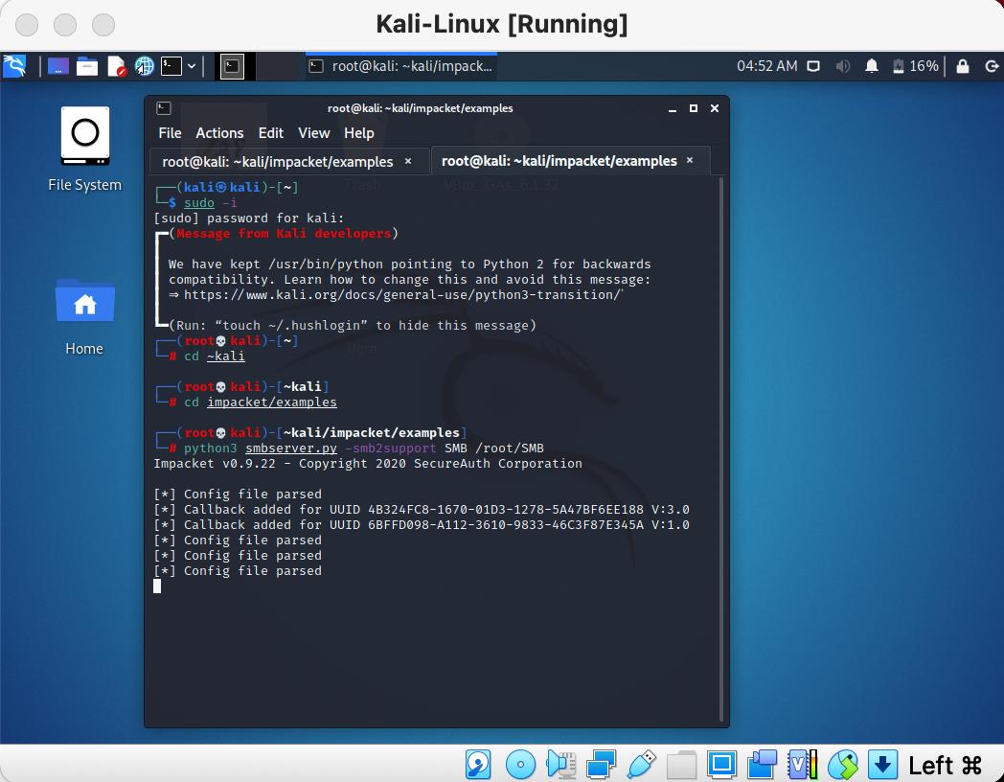1004x782 pixels.
Task: Close the first terminal tab
Action: click(x=408, y=161)
